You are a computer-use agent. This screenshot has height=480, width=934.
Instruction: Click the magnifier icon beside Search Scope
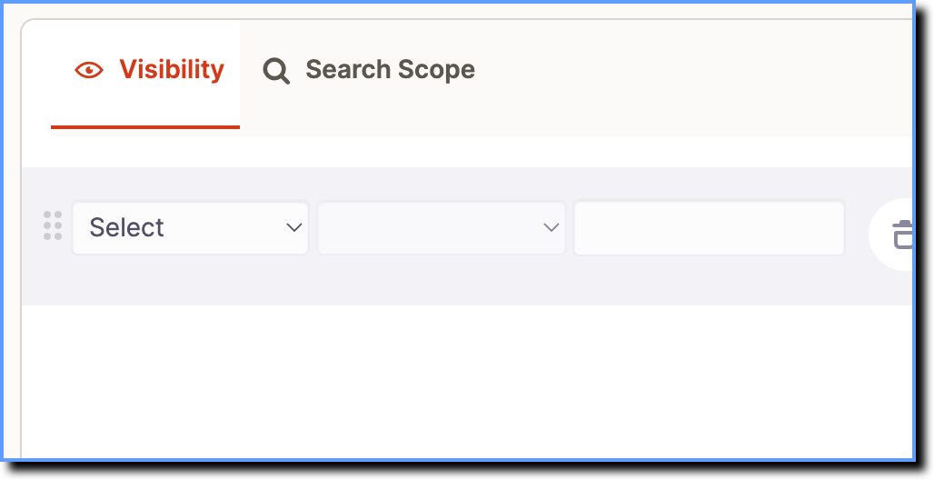tap(276, 71)
